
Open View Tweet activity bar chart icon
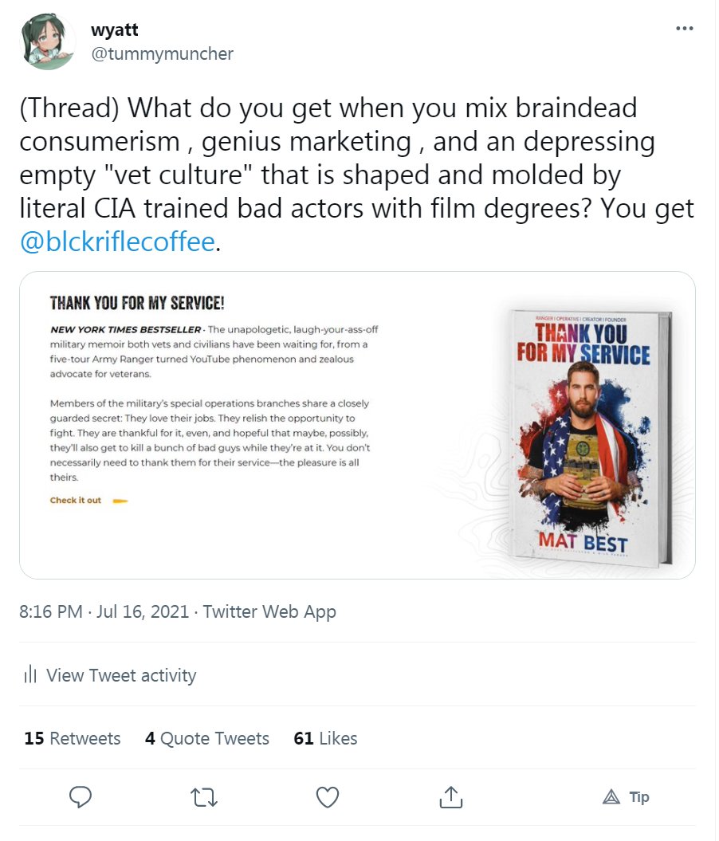(x=30, y=674)
